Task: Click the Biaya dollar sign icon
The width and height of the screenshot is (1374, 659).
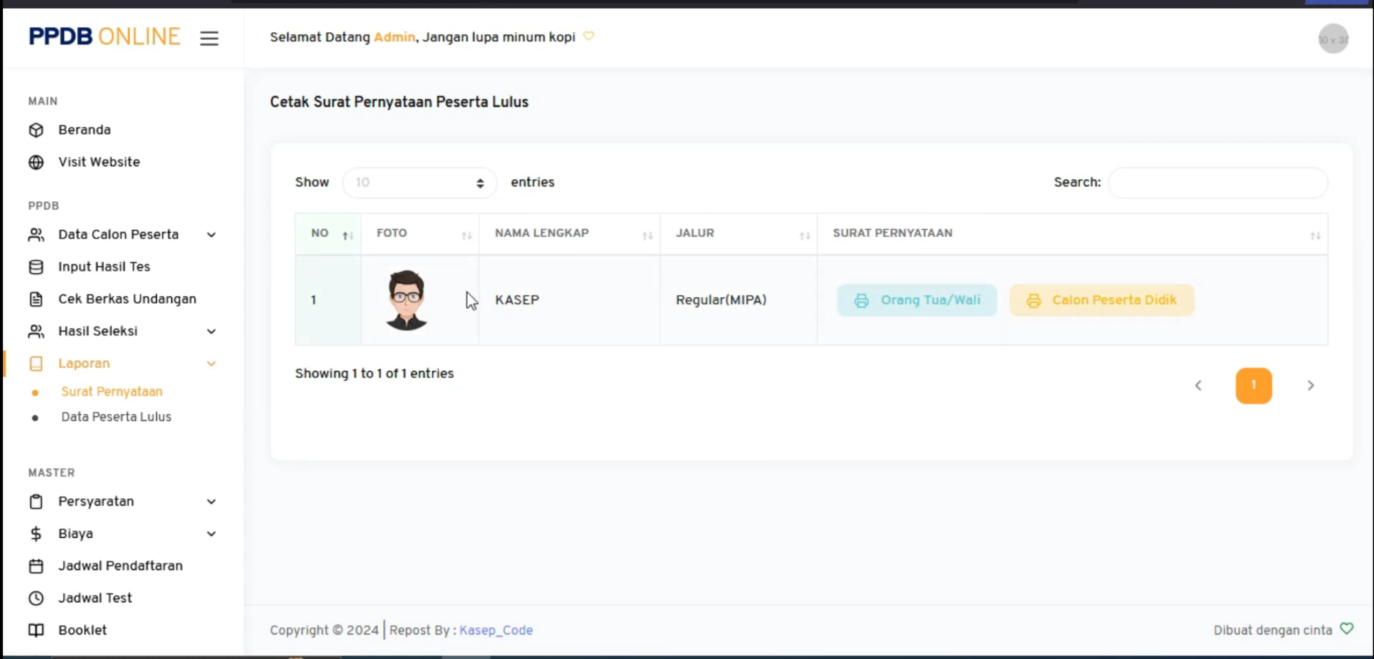Action: 36,533
